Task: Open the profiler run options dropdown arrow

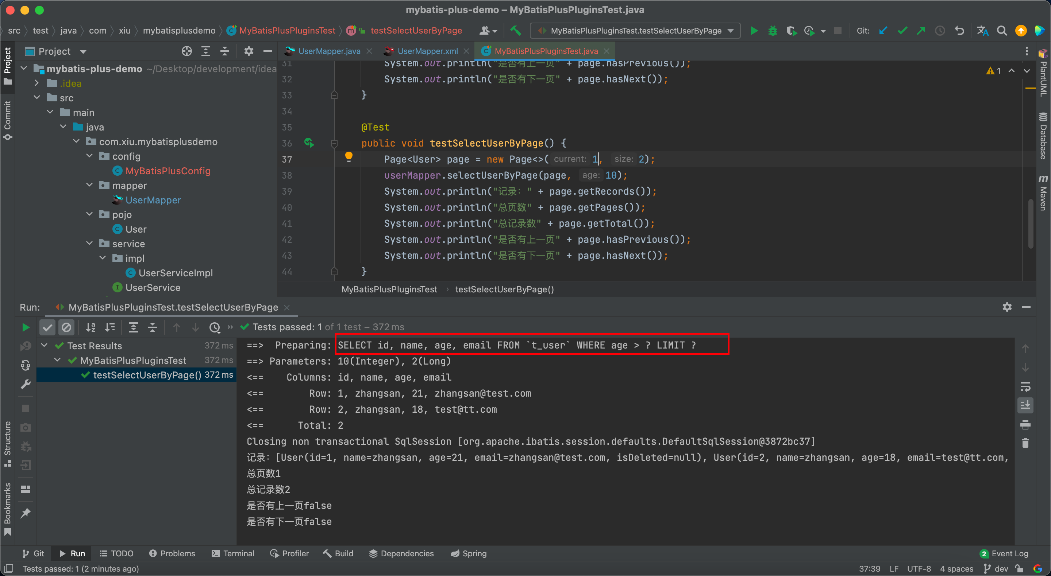Action: [823, 31]
